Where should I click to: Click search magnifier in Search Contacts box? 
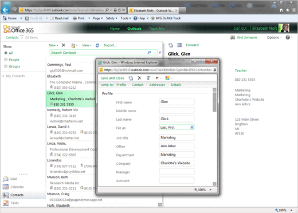(x=150, y=52)
